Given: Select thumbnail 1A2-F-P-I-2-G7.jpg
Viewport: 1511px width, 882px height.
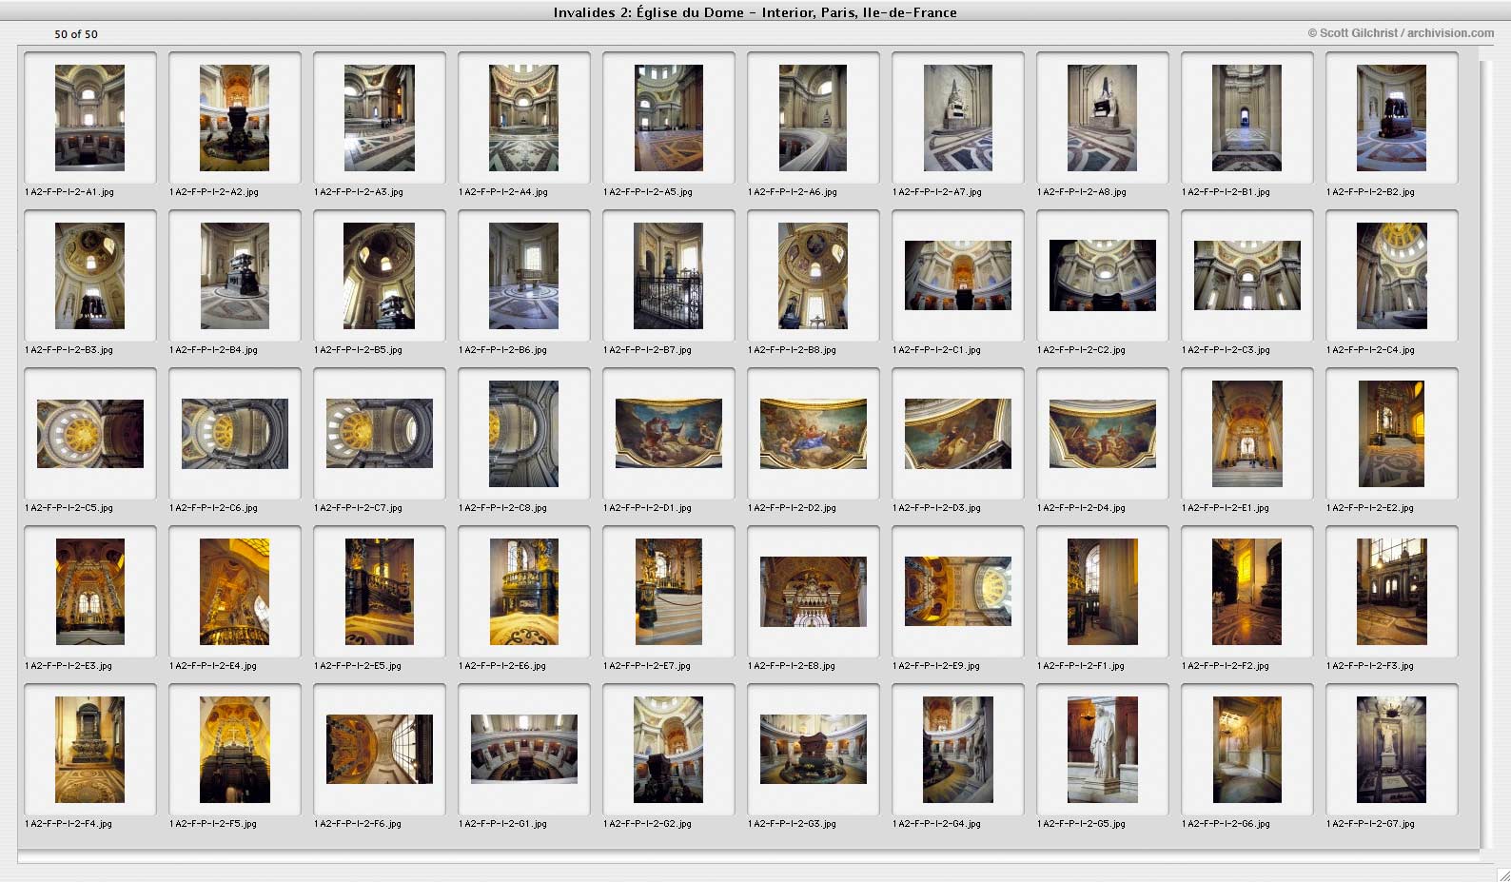Looking at the screenshot, I should 1392,750.
